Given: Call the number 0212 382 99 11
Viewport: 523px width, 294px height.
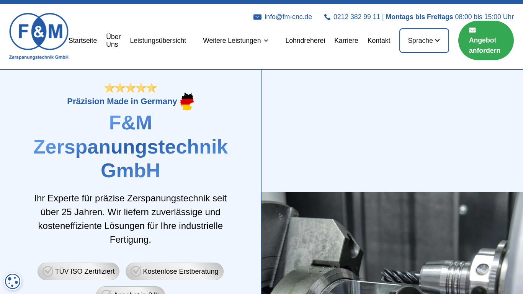Looking at the screenshot, I should (357, 17).
